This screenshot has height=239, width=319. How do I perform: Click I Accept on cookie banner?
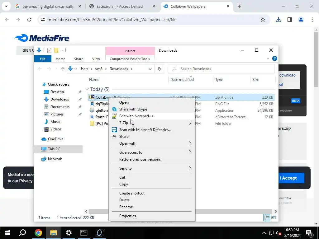[x=288, y=178]
